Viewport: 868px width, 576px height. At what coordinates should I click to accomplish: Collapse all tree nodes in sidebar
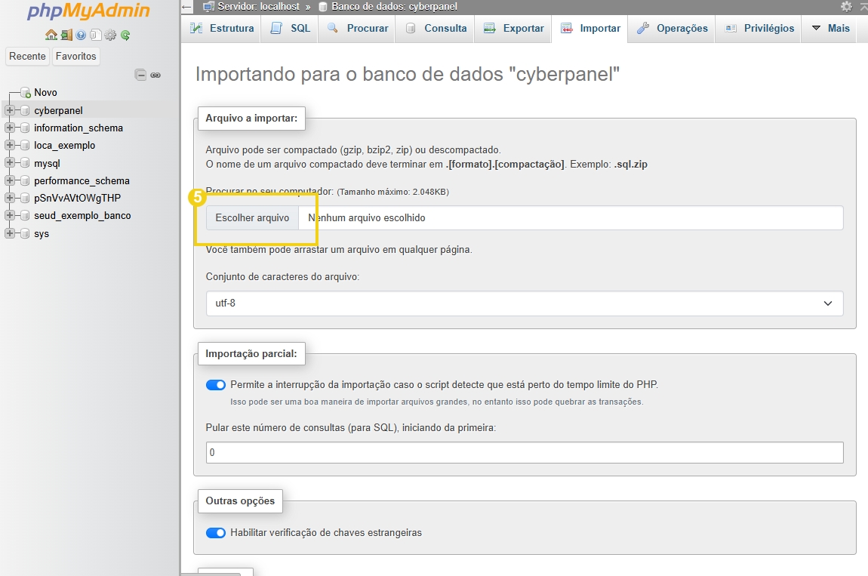141,75
